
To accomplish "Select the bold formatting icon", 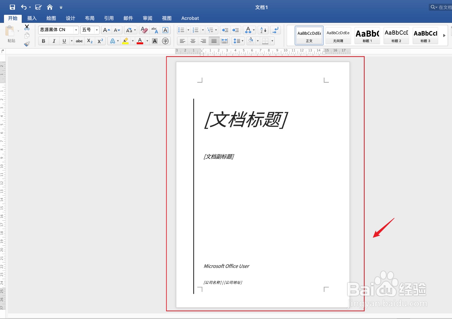I will pos(43,41).
